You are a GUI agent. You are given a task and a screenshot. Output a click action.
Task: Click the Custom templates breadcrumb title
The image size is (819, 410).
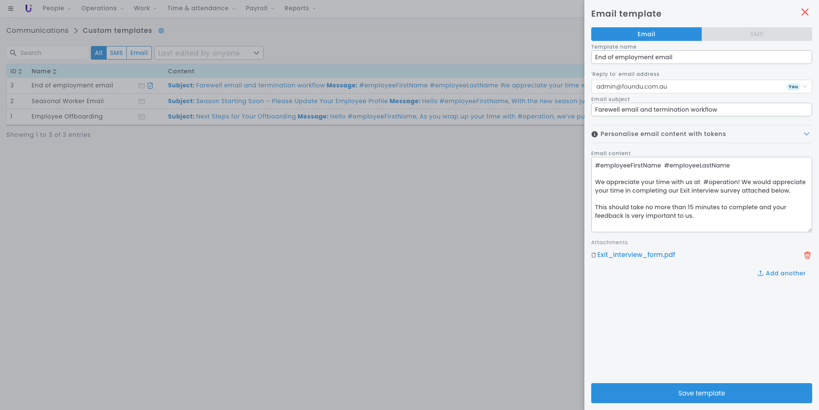tap(117, 31)
